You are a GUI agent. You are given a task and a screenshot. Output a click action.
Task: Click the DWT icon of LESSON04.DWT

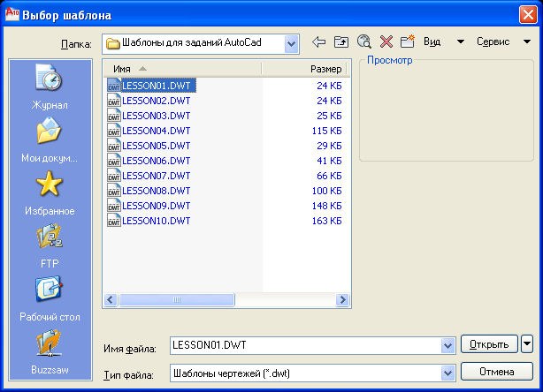click(x=114, y=131)
